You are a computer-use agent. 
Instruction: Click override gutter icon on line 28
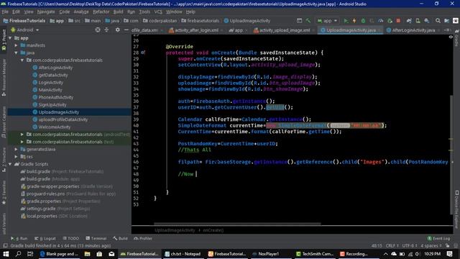[143, 53]
